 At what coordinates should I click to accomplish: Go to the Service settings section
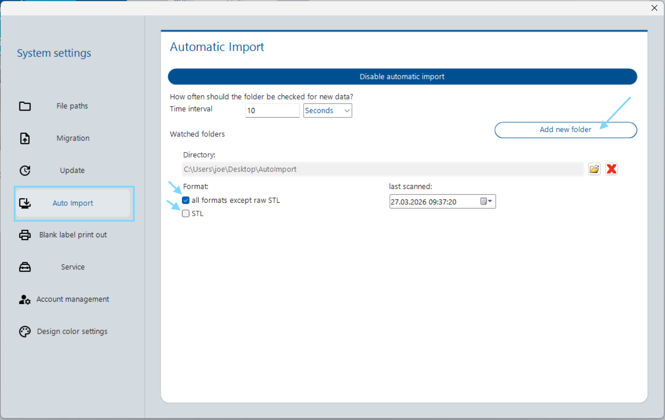72,267
